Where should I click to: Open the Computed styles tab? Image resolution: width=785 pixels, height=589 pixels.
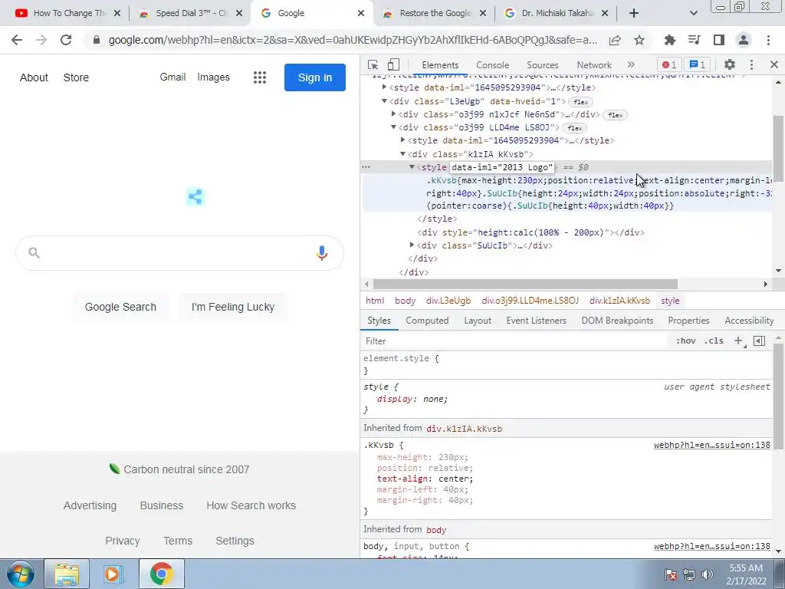tap(427, 321)
